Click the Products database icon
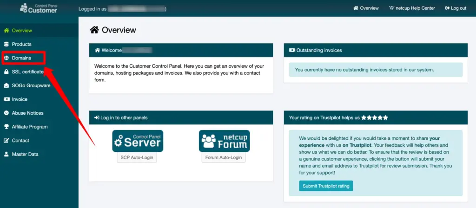 coord(7,44)
